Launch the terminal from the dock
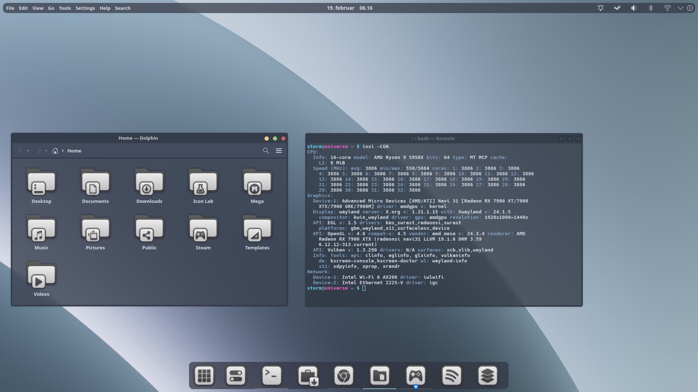Viewport: 698px width, 392px height. 272,375
